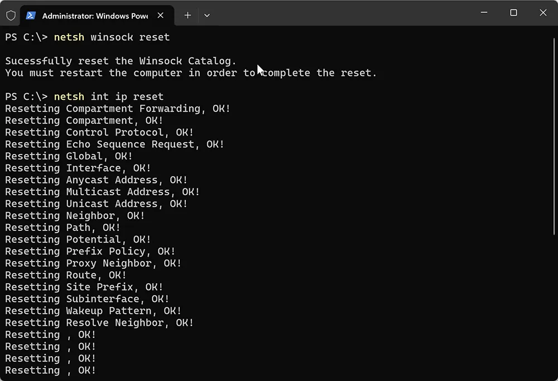Click the administrator shield icon in title bar
The width and height of the screenshot is (558, 381).
tap(11, 15)
